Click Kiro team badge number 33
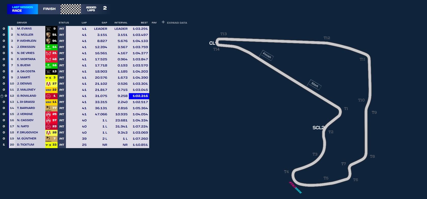The height and width of the screenshot is (199, 427). 51,145
